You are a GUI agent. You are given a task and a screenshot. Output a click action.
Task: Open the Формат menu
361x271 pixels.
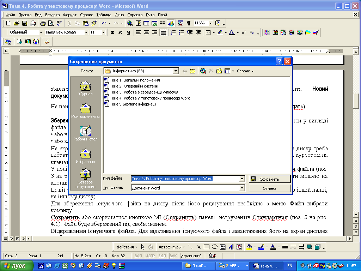click(x=70, y=15)
